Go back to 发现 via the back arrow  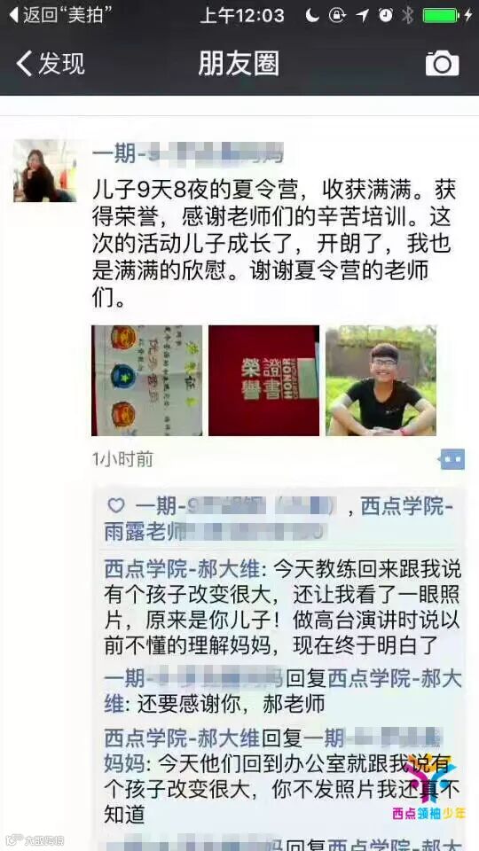[x=50, y=64]
